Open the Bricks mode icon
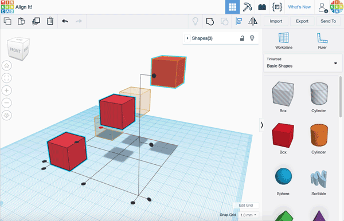Image resolution: width=344 pixels, height=221 pixels. coord(262,7)
